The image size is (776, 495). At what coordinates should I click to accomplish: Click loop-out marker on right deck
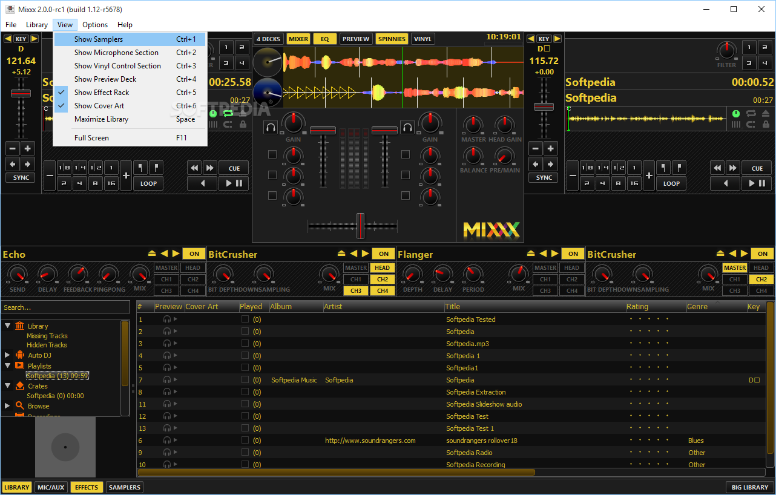coord(679,168)
